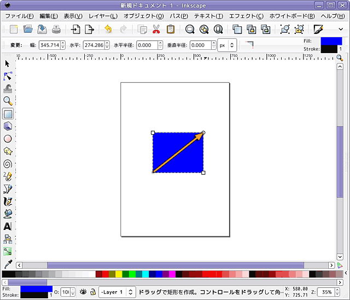
Task: Toggle the layer lock icon
Action: [93, 292]
